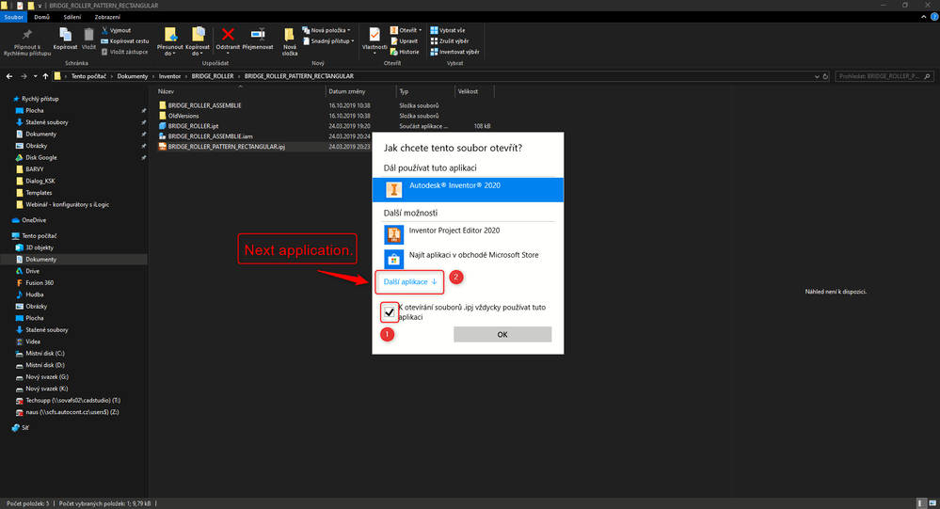Select Autodesk Inventor 2020 in the dialog

[468, 189]
